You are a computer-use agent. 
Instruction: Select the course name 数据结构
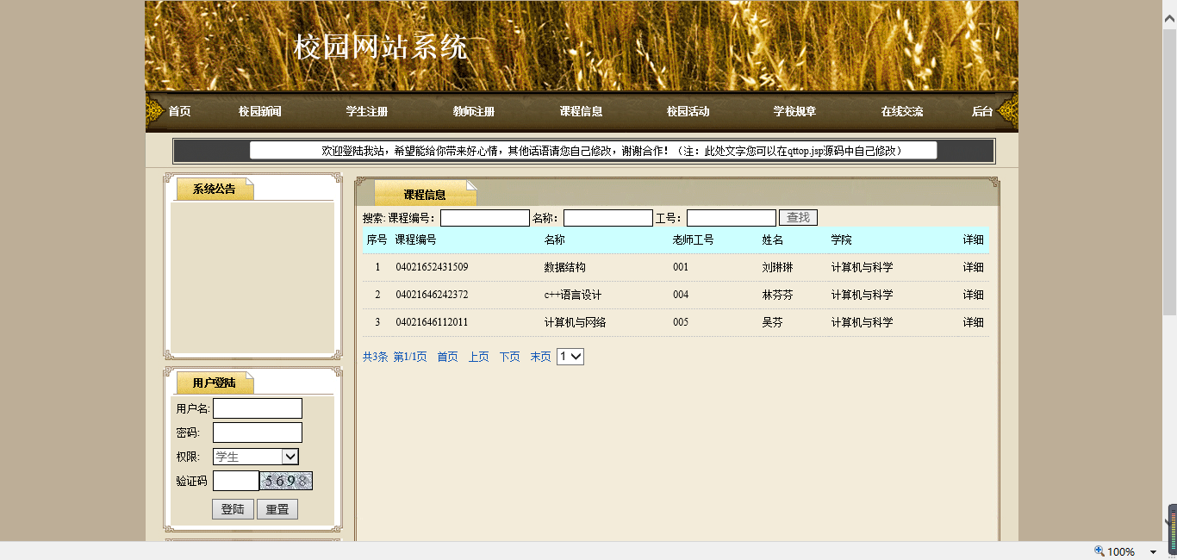(x=564, y=268)
